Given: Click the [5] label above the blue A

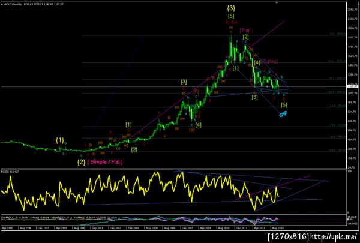Looking at the screenshot, I should tap(284, 105).
